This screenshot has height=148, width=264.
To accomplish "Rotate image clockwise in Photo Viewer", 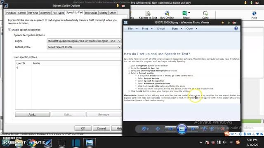I will click(x=212, y=129).
